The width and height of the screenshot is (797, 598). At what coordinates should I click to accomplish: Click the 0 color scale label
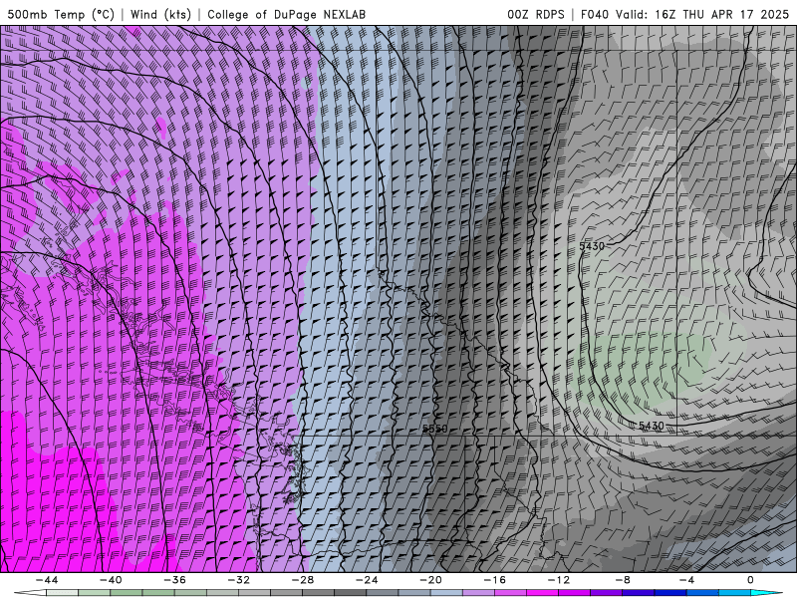coord(751,580)
